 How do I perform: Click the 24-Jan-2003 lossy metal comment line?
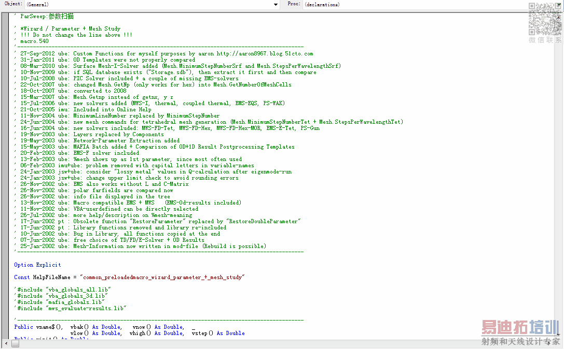pyautogui.click(x=153, y=171)
